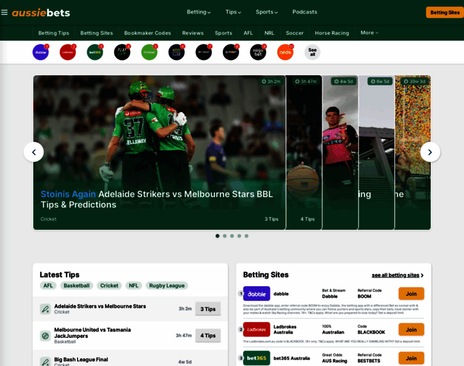Click the aussiebets logo

41,13
